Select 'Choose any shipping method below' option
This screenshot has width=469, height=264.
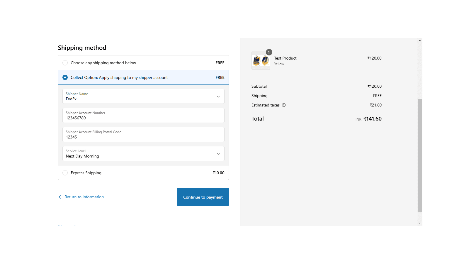pyautogui.click(x=65, y=63)
